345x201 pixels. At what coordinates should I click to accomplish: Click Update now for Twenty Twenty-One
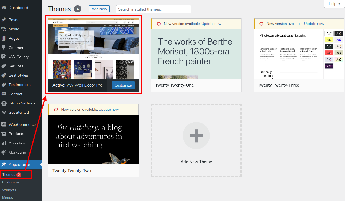tap(211, 24)
